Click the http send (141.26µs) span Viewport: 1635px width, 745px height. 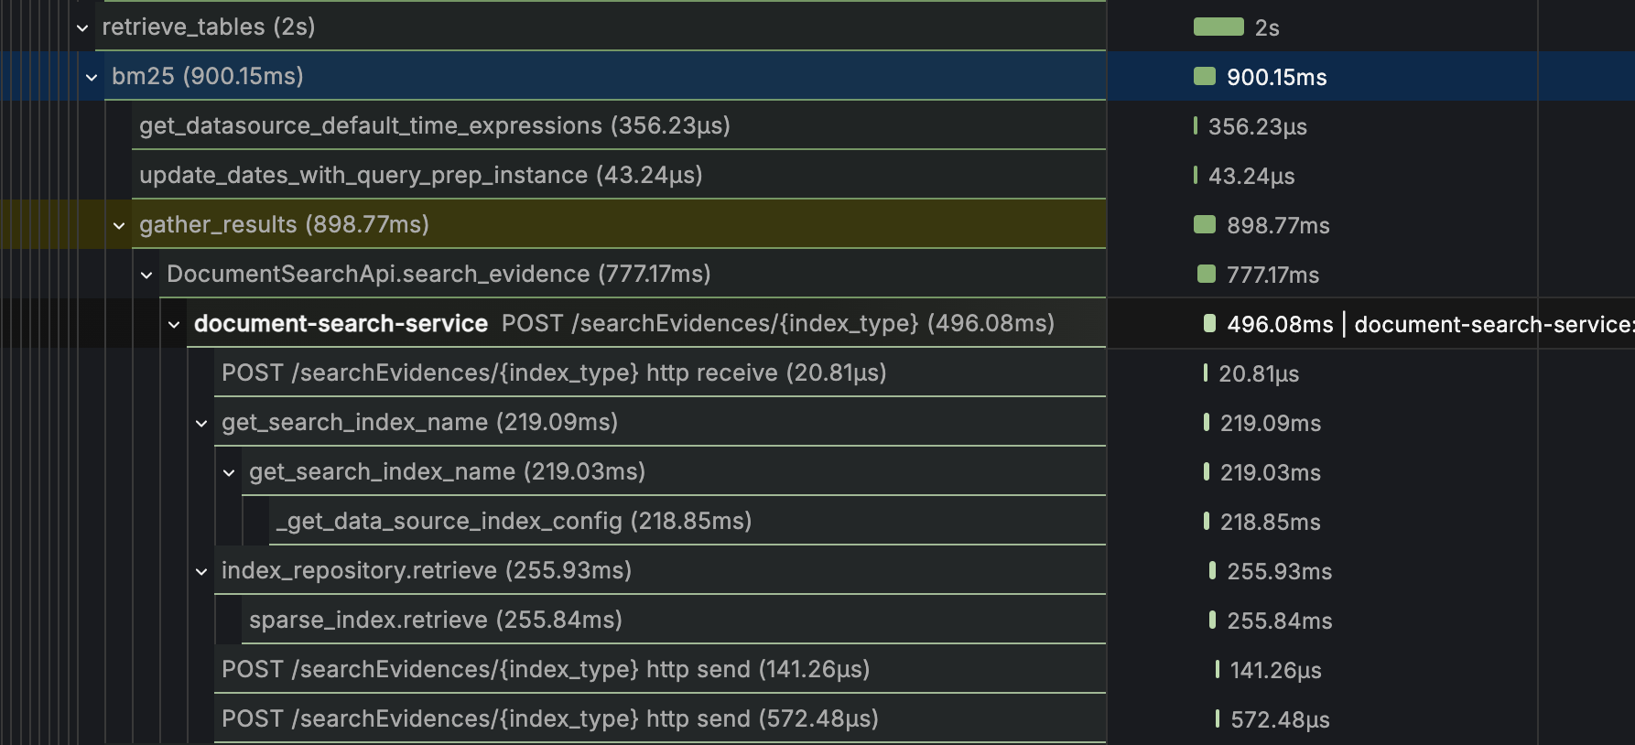(x=545, y=670)
